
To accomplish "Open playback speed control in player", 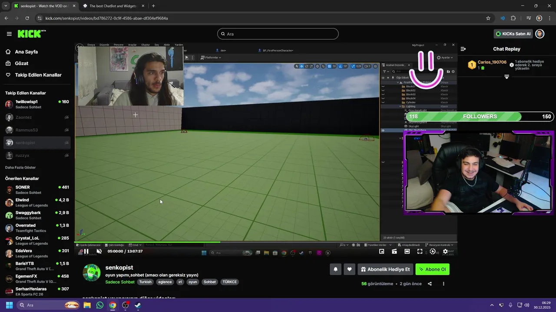I will [x=432, y=251].
